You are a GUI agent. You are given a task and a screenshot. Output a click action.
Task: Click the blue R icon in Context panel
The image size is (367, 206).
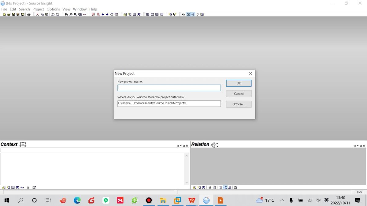[17, 187]
